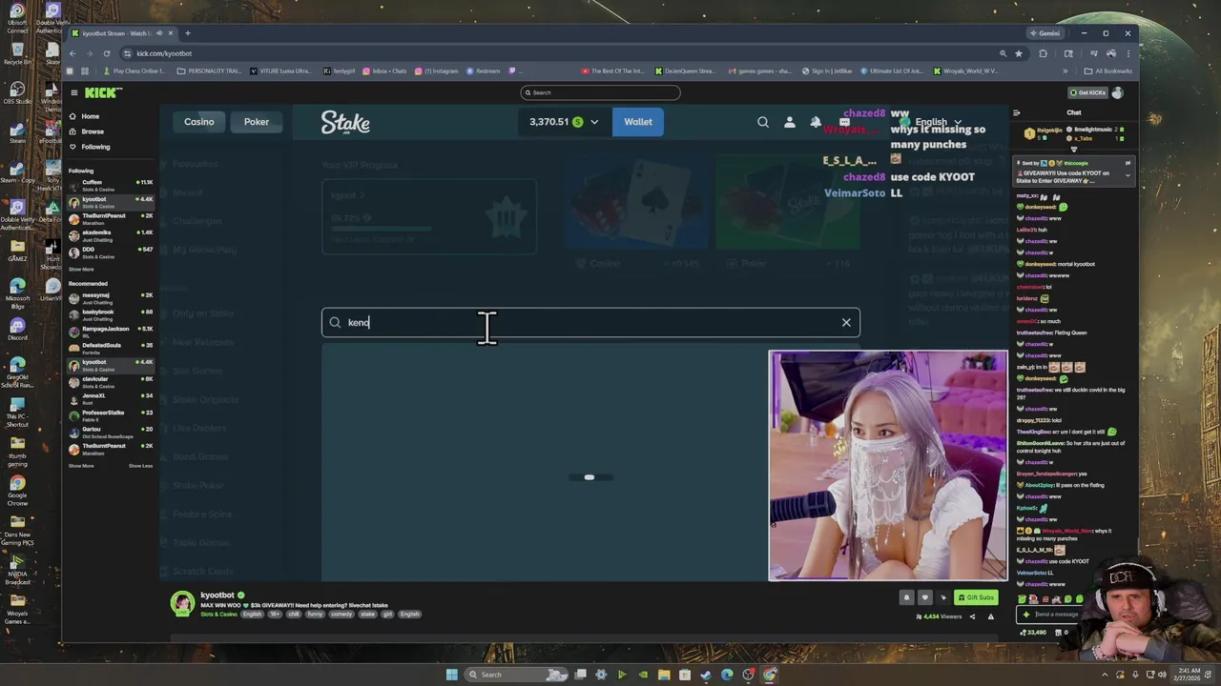
Task: Open Cuffem channel in Following list
Action: point(111,185)
